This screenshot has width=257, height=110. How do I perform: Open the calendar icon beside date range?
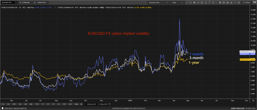[110, 104]
